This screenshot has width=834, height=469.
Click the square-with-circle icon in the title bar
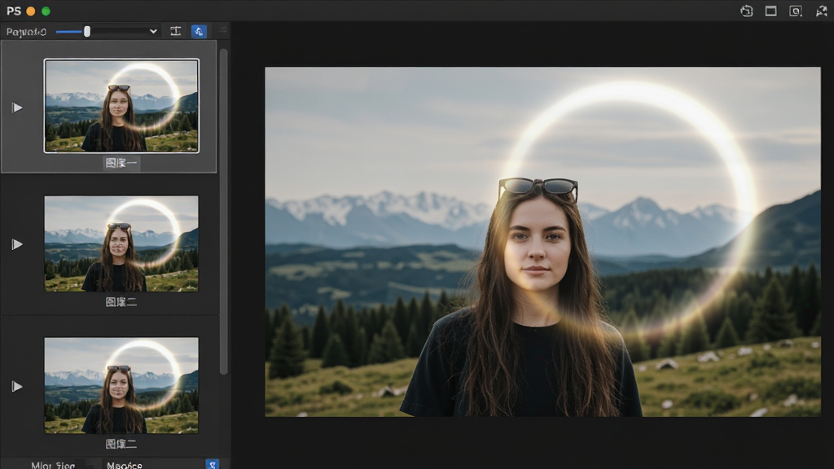[x=796, y=11]
